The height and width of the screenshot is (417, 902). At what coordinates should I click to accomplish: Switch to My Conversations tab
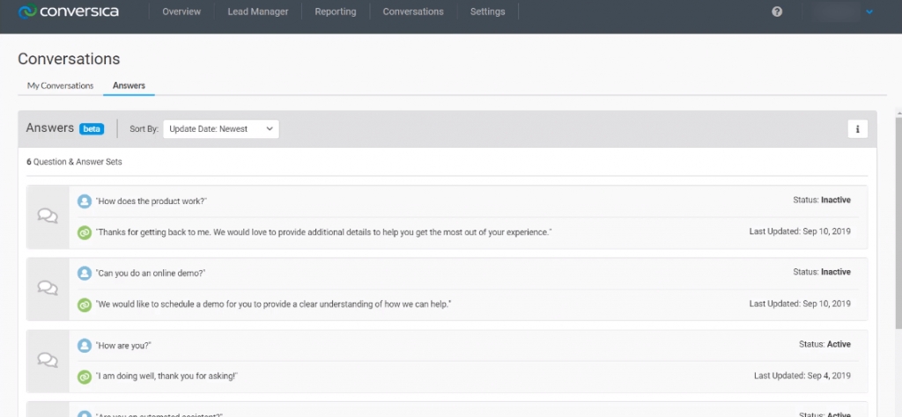click(61, 85)
